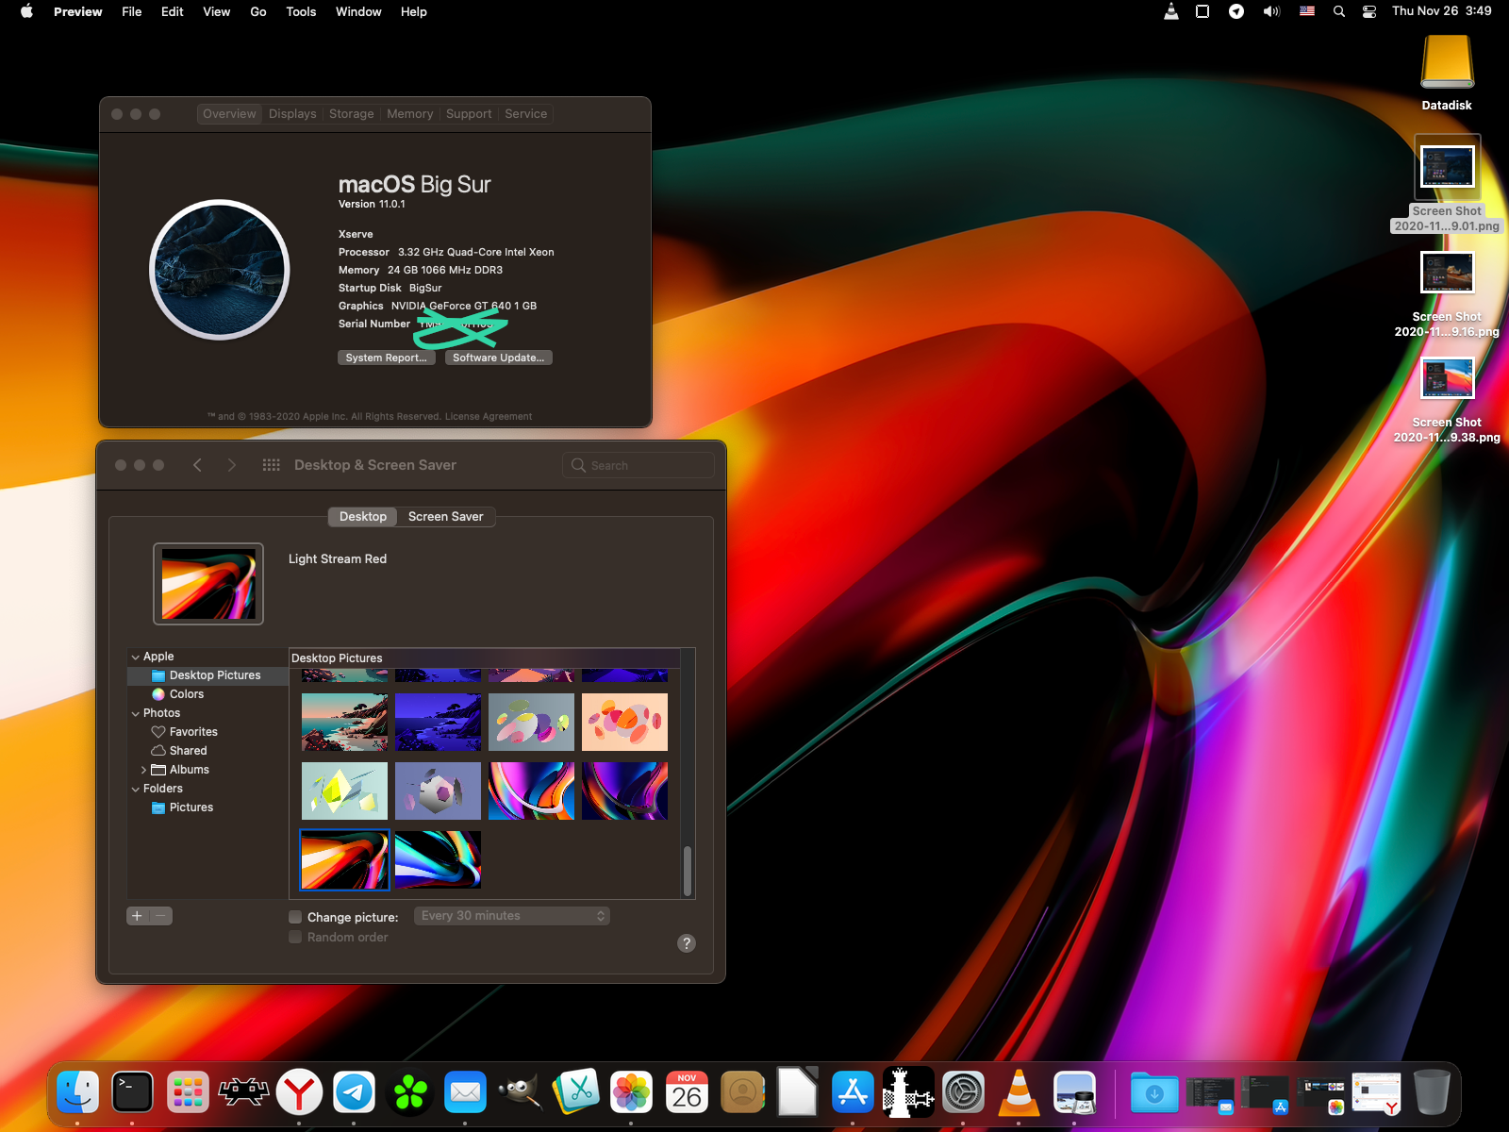This screenshot has width=1509, height=1132.
Task: Click the Photos app in dock
Action: point(632,1093)
